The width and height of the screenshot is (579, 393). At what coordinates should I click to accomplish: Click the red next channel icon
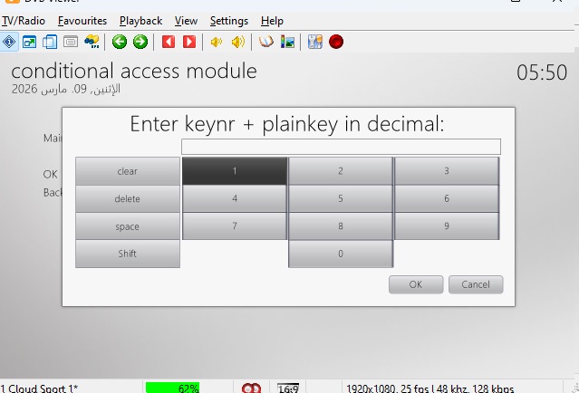click(188, 41)
